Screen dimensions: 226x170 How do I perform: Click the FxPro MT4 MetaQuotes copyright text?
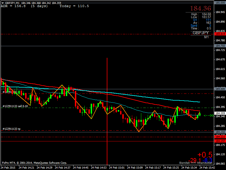[x=34, y=163]
